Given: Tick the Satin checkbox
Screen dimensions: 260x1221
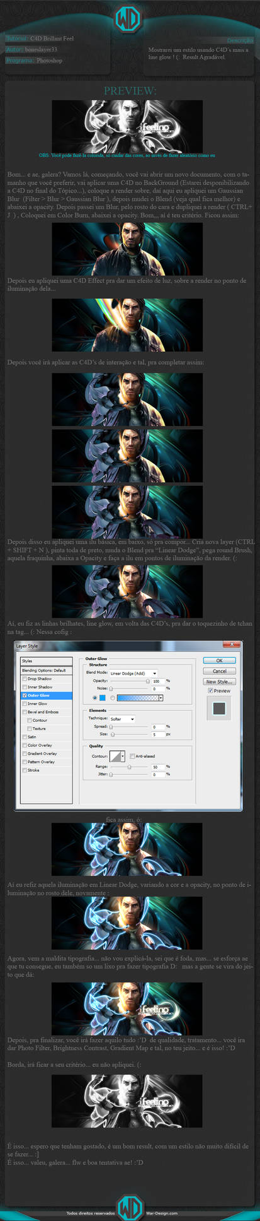Looking at the screenshot, I should tap(25, 736).
